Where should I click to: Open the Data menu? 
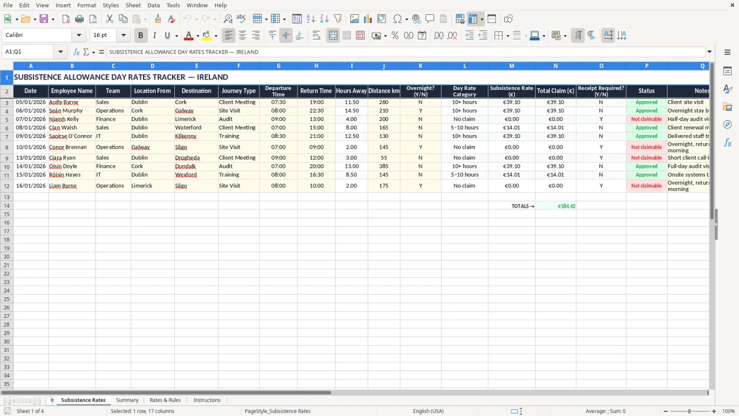click(x=153, y=5)
